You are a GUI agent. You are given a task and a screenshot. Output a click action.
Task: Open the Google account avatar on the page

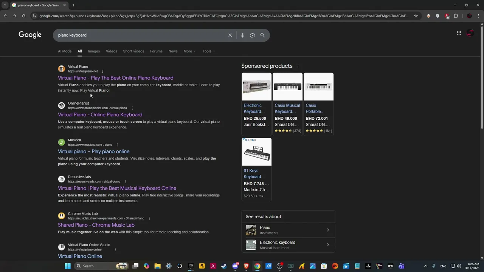coord(470,33)
